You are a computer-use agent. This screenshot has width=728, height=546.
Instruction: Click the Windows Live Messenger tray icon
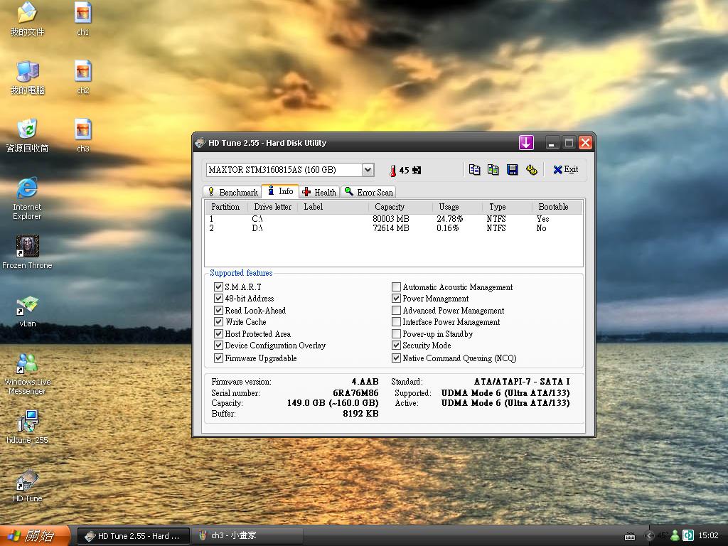pyautogui.click(x=675, y=535)
